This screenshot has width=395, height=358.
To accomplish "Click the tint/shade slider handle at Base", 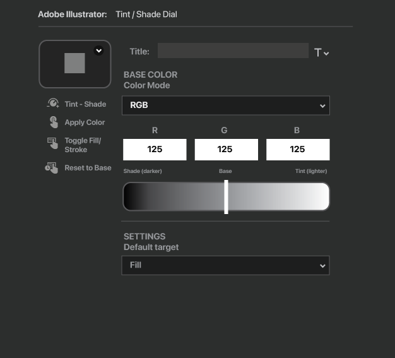I will click(227, 197).
